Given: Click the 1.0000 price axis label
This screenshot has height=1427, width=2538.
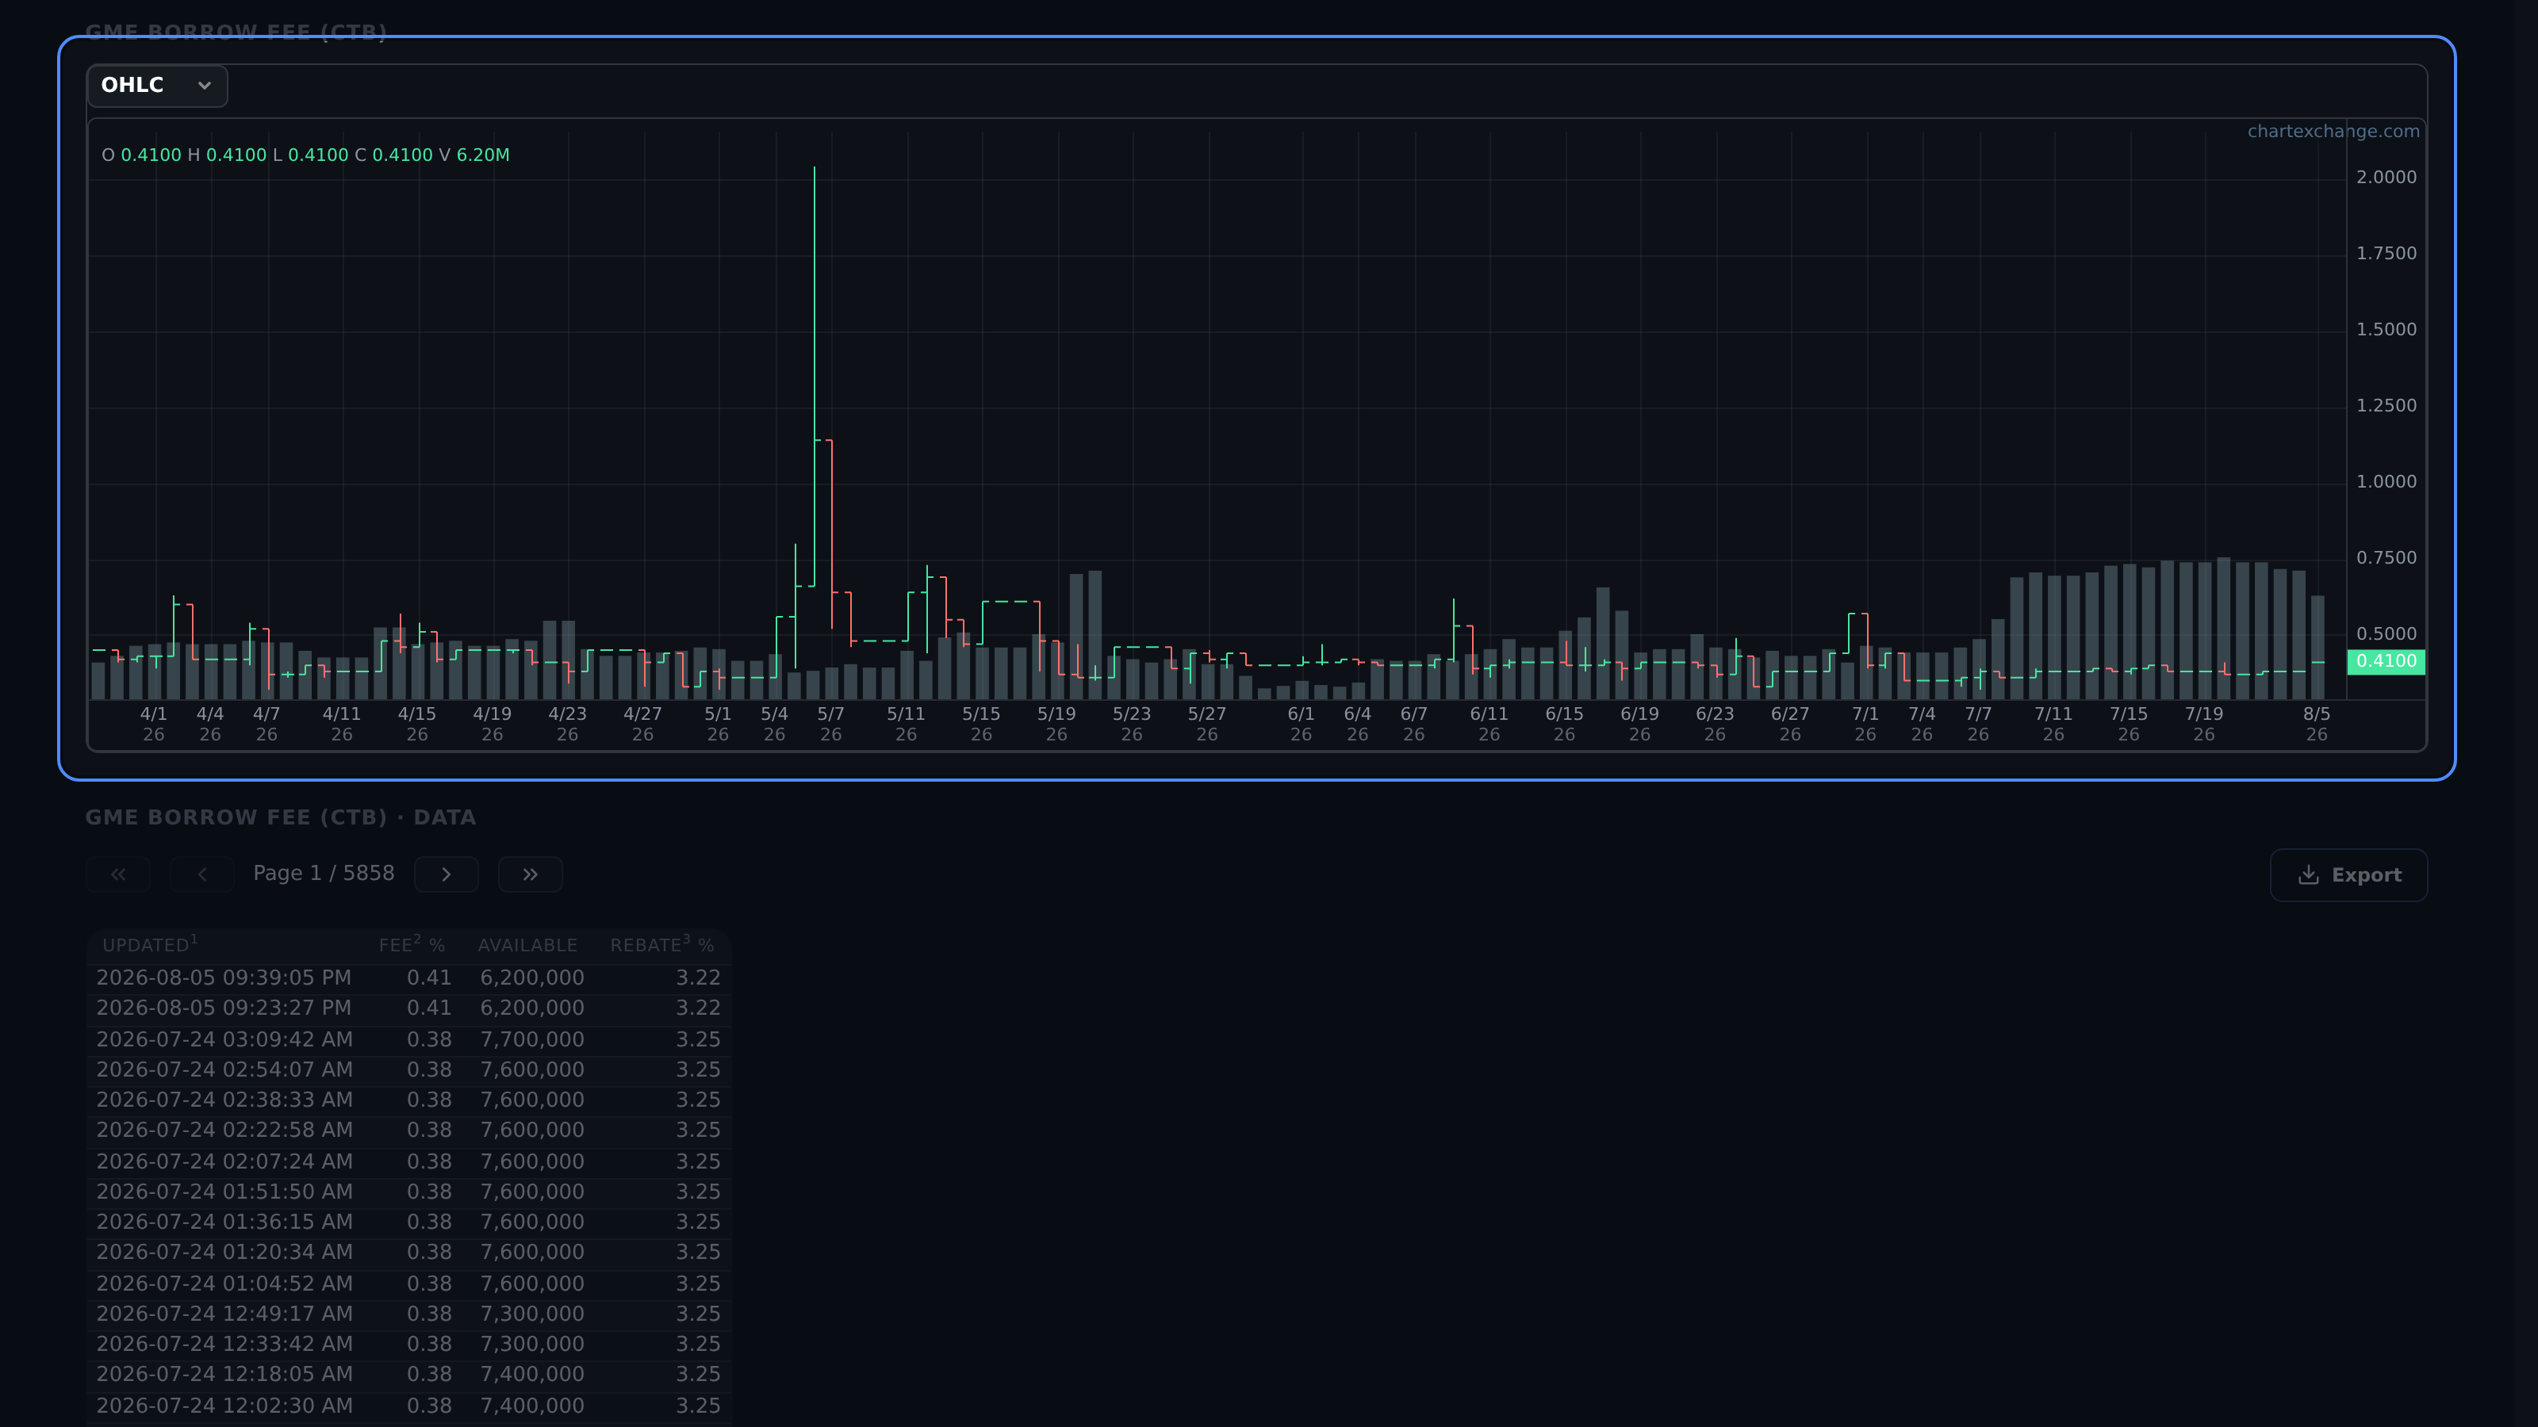Looking at the screenshot, I should pos(2387,481).
